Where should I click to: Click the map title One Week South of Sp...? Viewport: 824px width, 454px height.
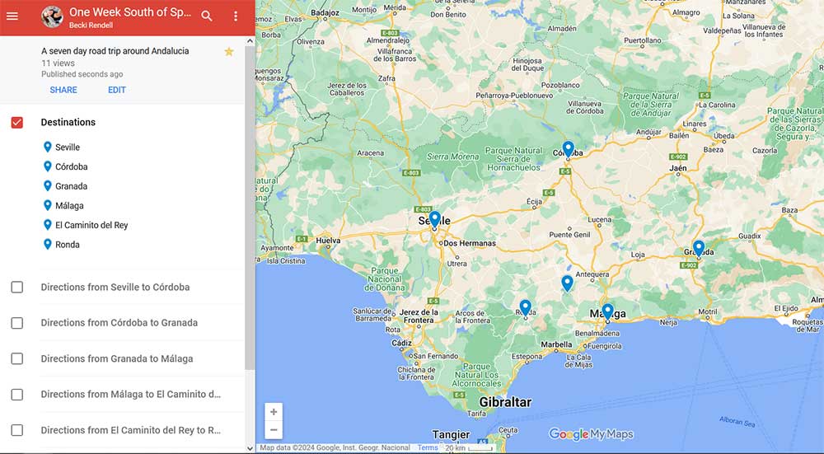click(x=130, y=12)
